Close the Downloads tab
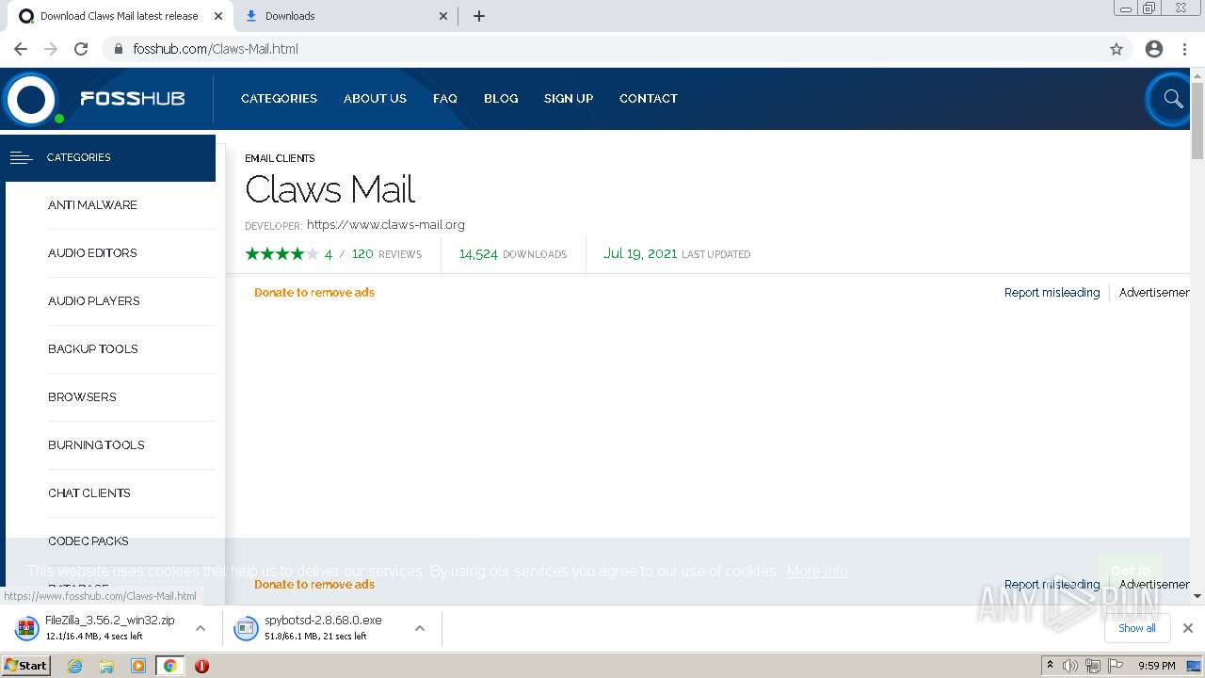The width and height of the screenshot is (1205, 678). (443, 16)
